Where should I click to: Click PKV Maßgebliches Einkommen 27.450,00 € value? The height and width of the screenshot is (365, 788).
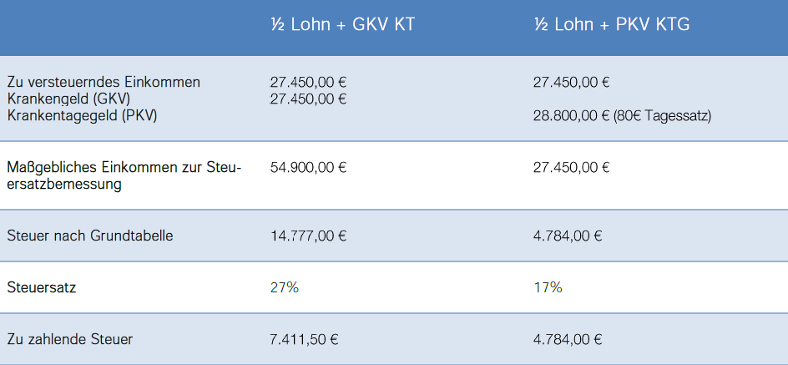point(572,167)
